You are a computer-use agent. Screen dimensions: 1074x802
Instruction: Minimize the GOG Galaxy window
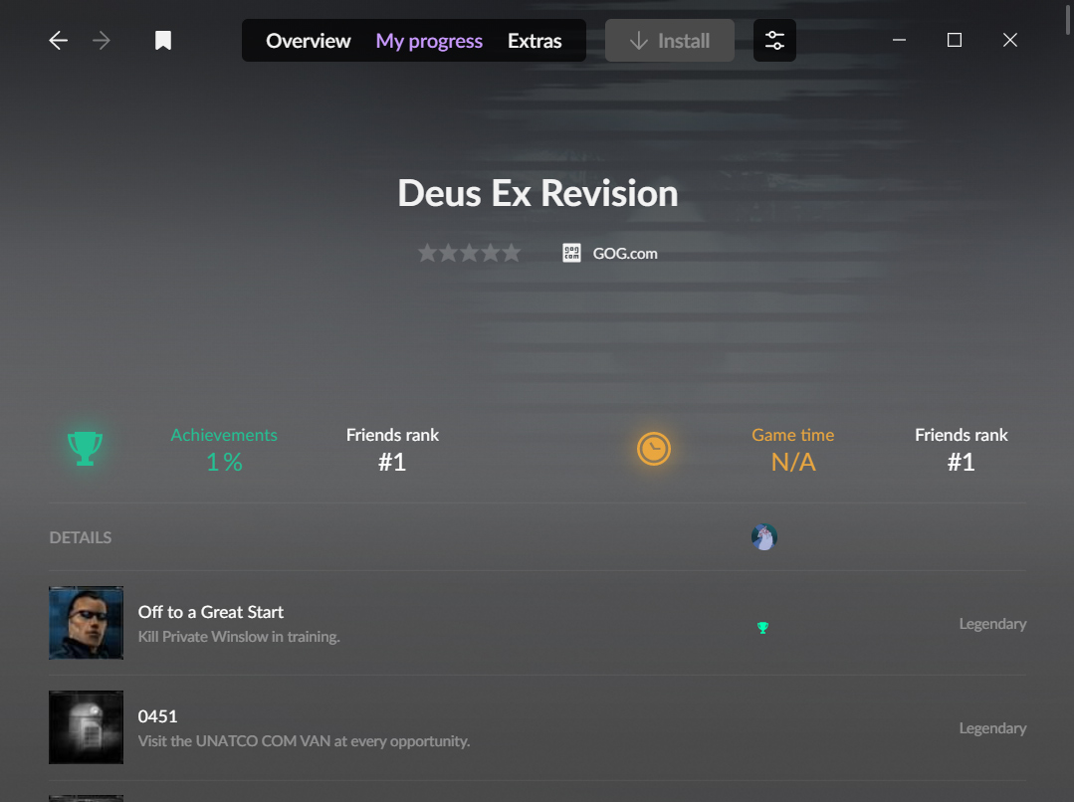(900, 41)
